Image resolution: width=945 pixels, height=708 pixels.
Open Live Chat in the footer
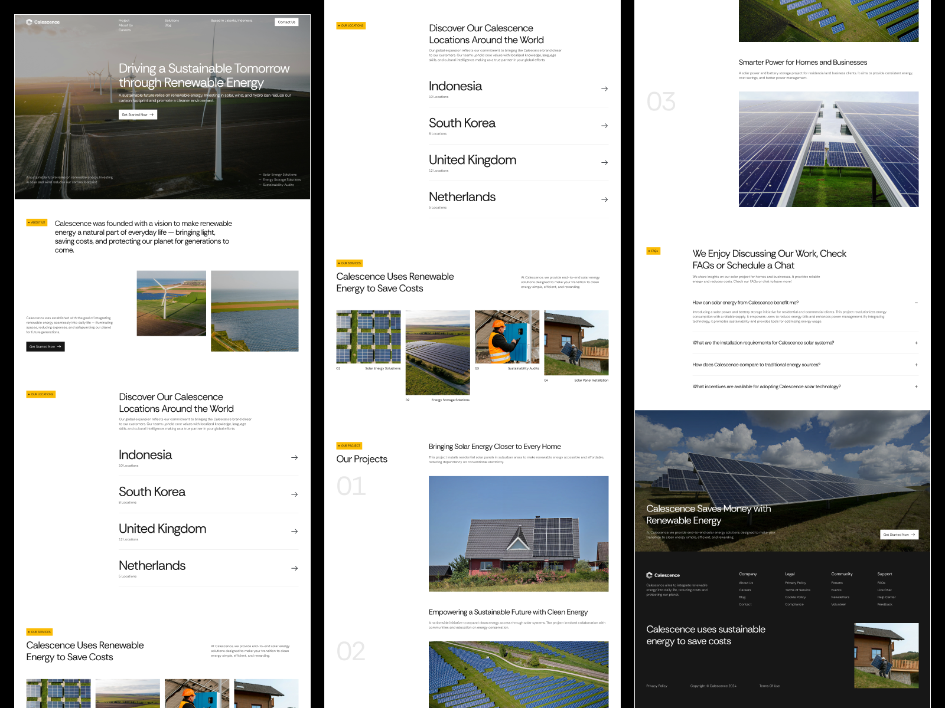[885, 590]
